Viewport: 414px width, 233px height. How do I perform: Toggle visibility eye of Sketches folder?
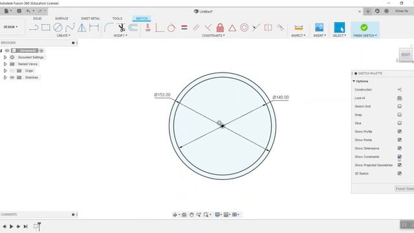click(x=12, y=78)
